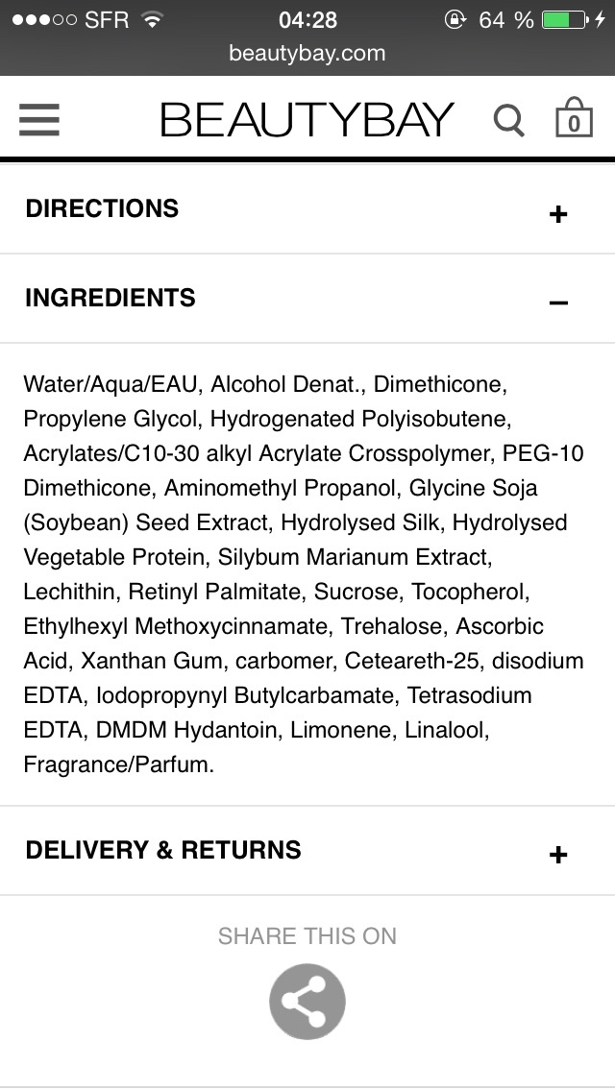Expand Directions with the plus sign
Screen dimensions: 615x1091
point(558,214)
